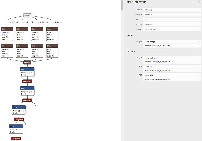Close the Model Properties panel
202x141 pixels.
[x=198, y=2]
